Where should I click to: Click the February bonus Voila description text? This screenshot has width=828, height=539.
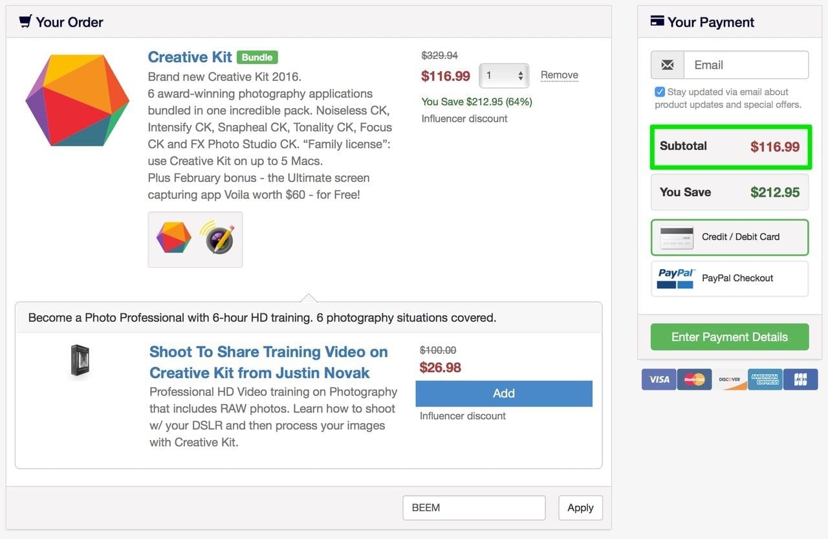coord(259,186)
